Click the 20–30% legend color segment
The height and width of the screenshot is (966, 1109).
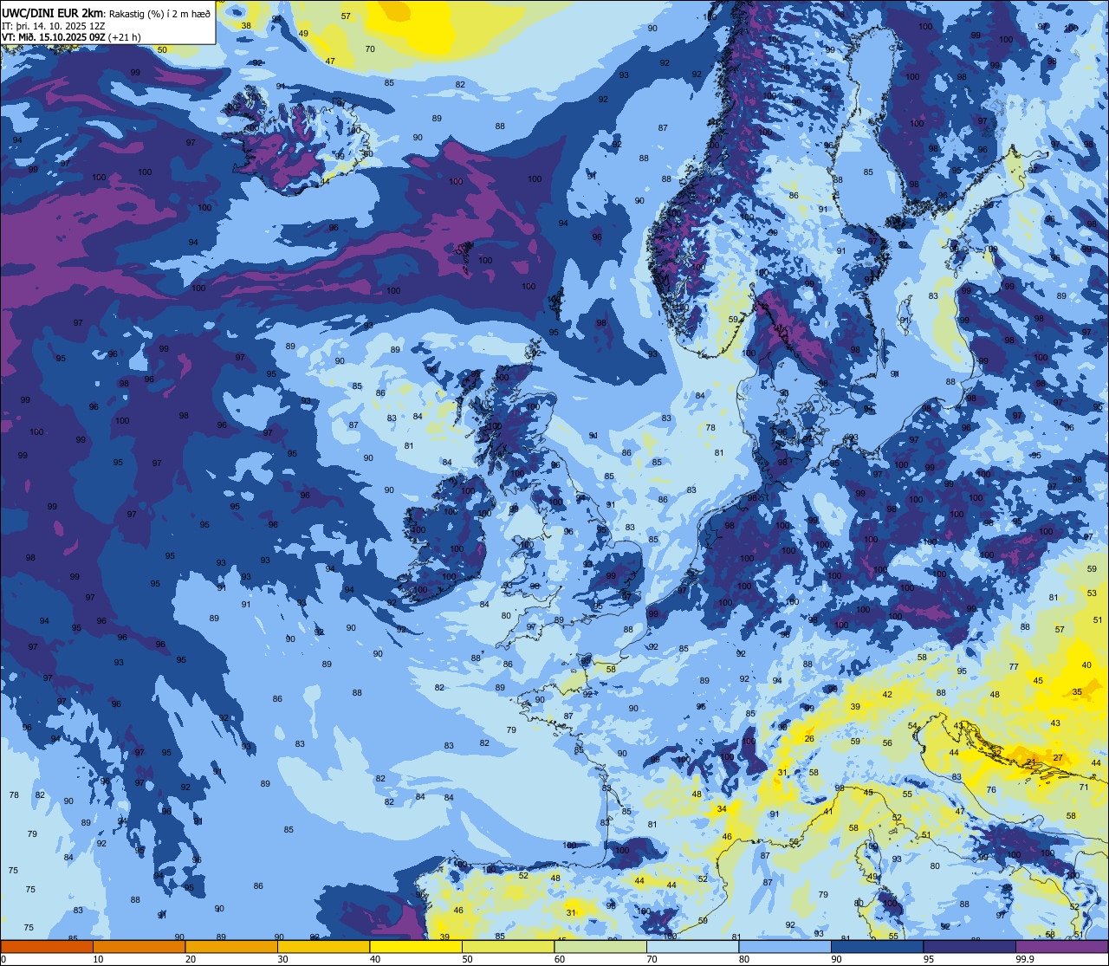(231, 947)
